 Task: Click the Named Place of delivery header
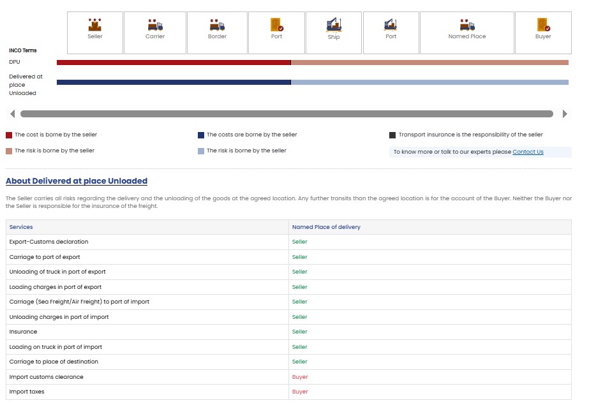point(326,227)
